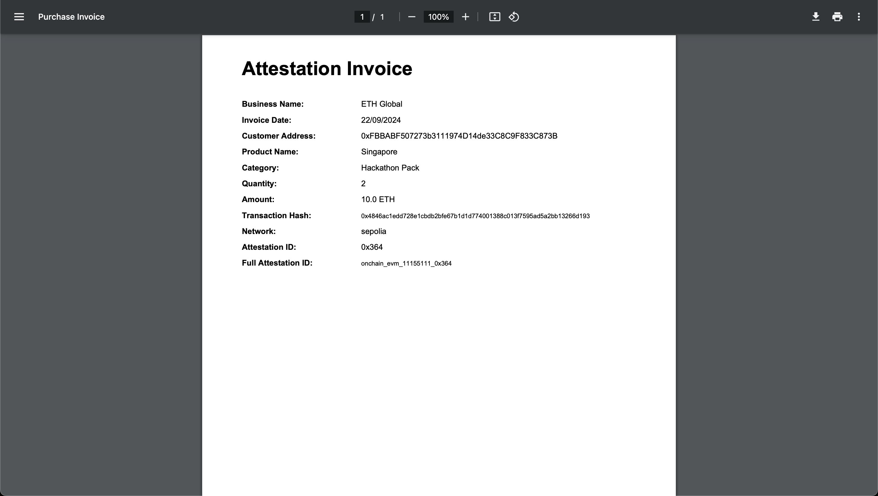
Task: Click the history/rotate icon
Action: pos(514,17)
